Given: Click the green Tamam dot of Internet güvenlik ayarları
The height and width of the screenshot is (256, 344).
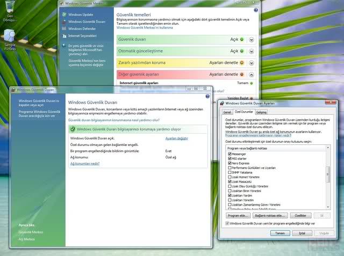Looking at the screenshot, I should click(x=252, y=83).
